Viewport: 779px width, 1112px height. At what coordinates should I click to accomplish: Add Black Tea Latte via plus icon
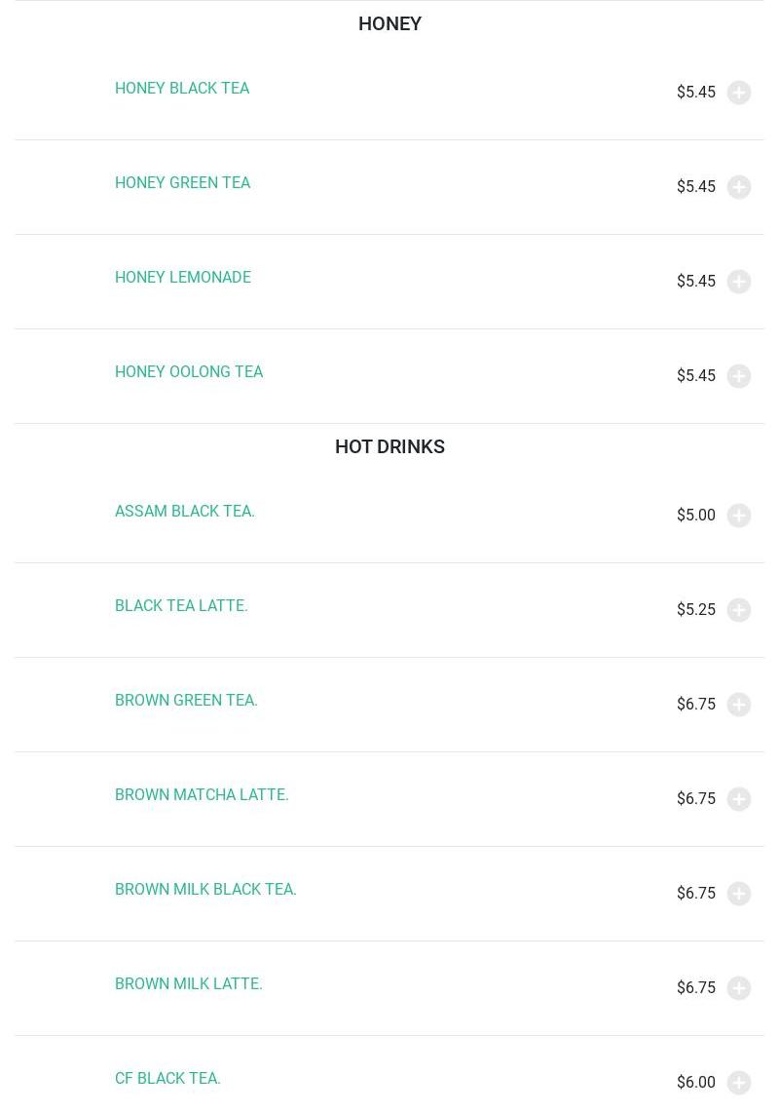coord(739,610)
